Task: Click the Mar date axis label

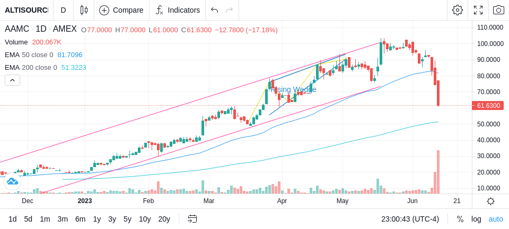Action: [x=209, y=201]
